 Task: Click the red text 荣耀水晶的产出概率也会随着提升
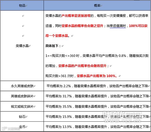pos(82,66)
